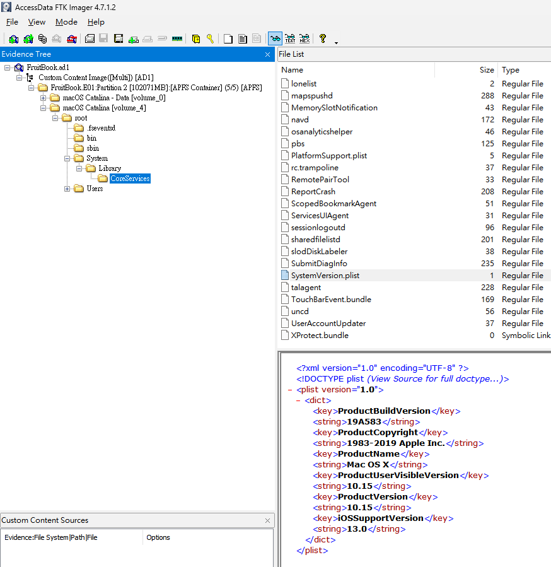The width and height of the screenshot is (551, 567).
Task: Select the .fseventsd folder in tree
Action: coord(101,128)
